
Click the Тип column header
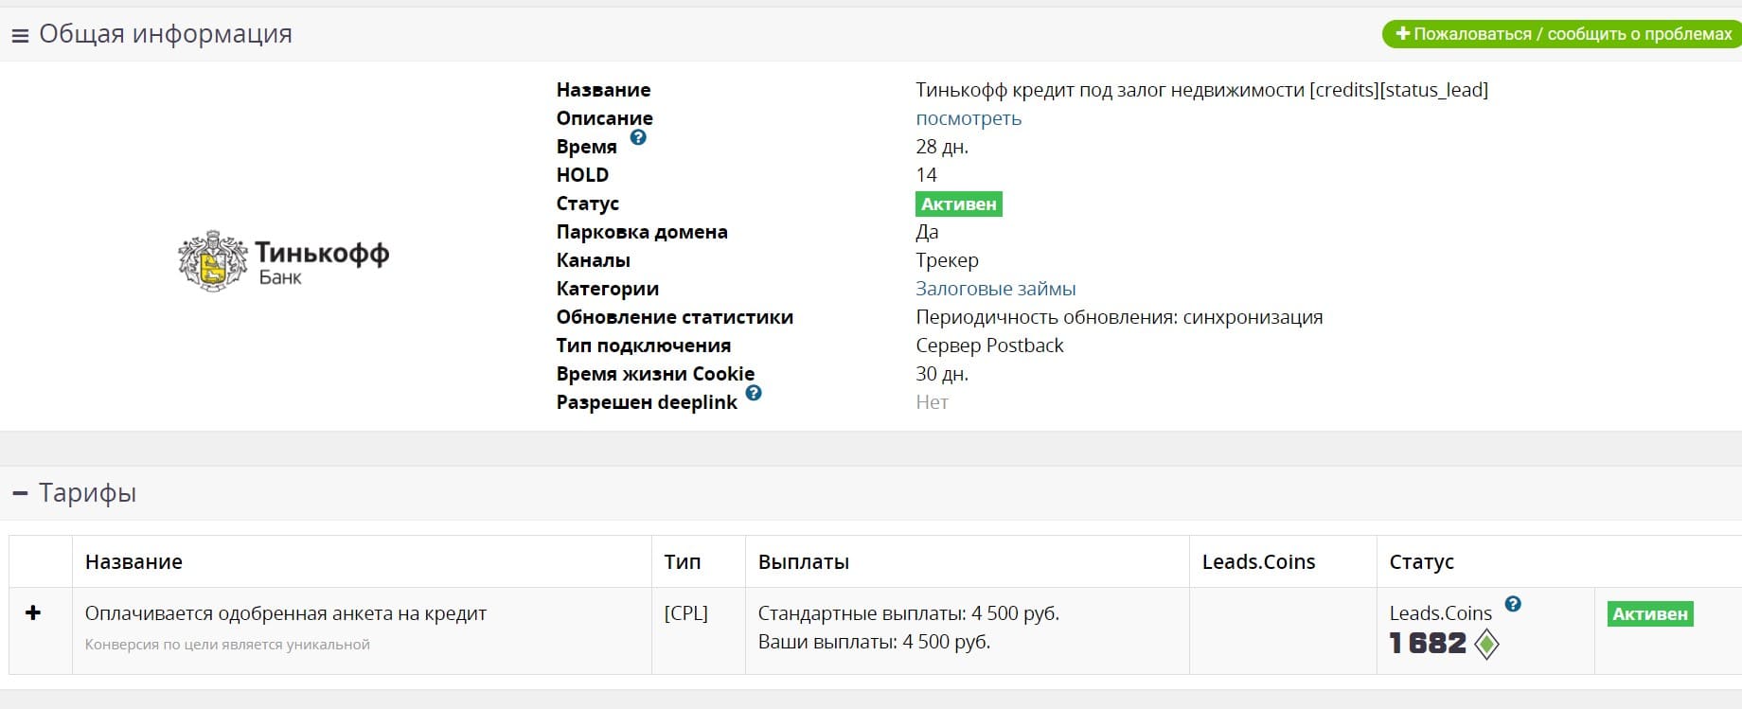(x=682, y=562)
